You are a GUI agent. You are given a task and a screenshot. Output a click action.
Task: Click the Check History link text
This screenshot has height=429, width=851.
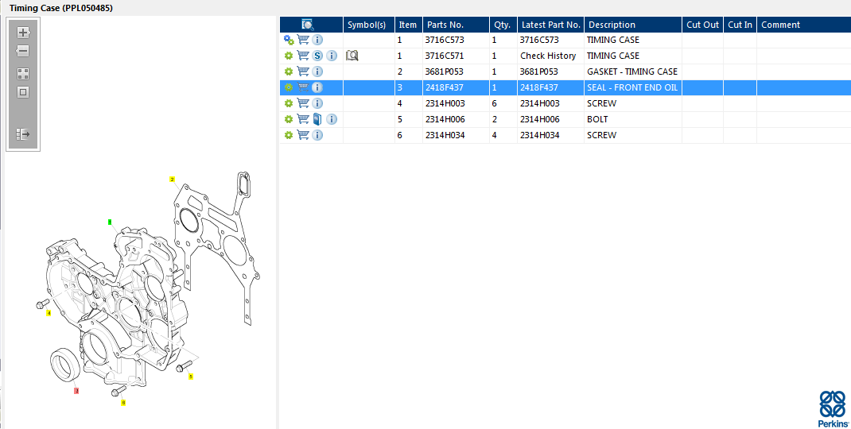[x=548, y=56]
